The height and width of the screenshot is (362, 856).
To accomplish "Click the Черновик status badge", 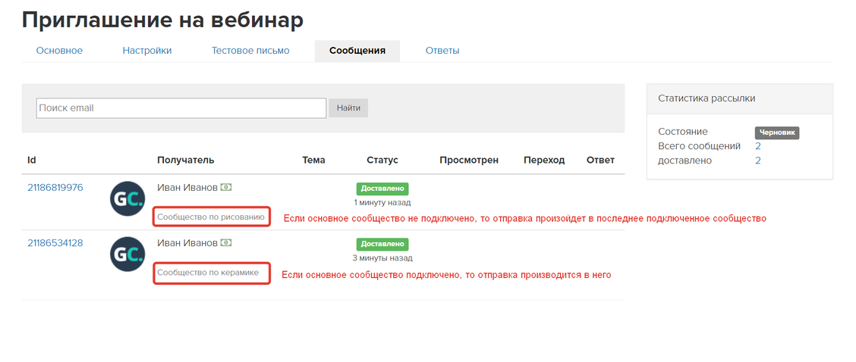I will pos(777,133).
